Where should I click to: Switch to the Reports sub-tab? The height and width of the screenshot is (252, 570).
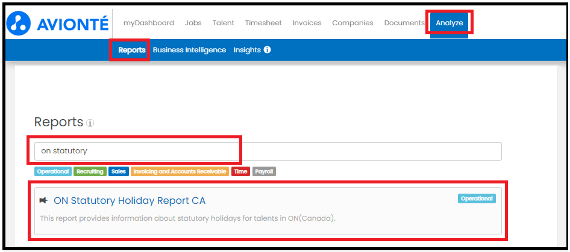click(131, 50)
